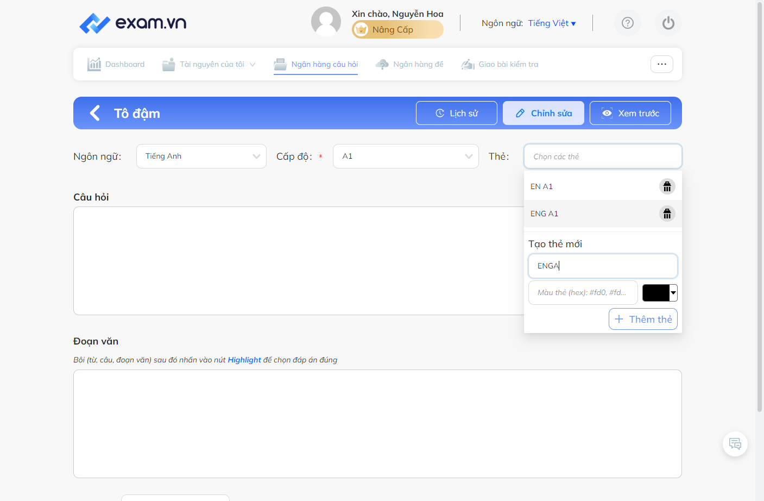Click the Màu thẻ hex color field

coord(583,292)
